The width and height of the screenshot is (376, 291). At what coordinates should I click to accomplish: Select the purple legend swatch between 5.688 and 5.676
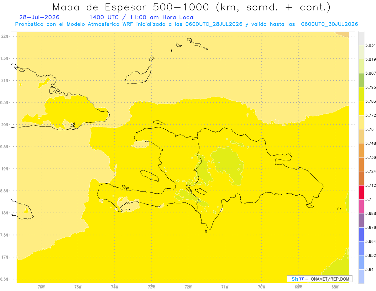[x=361, y=220]
